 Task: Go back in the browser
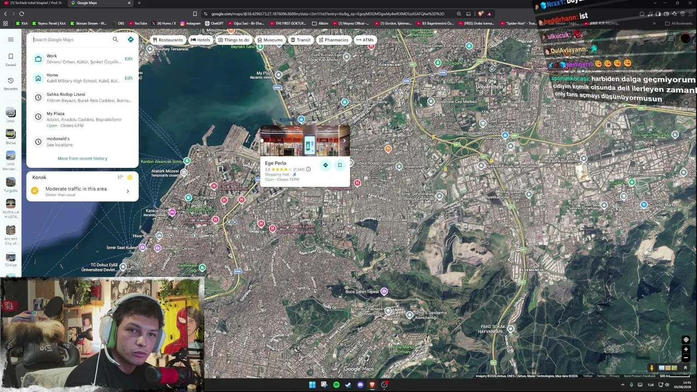[5, 14]
